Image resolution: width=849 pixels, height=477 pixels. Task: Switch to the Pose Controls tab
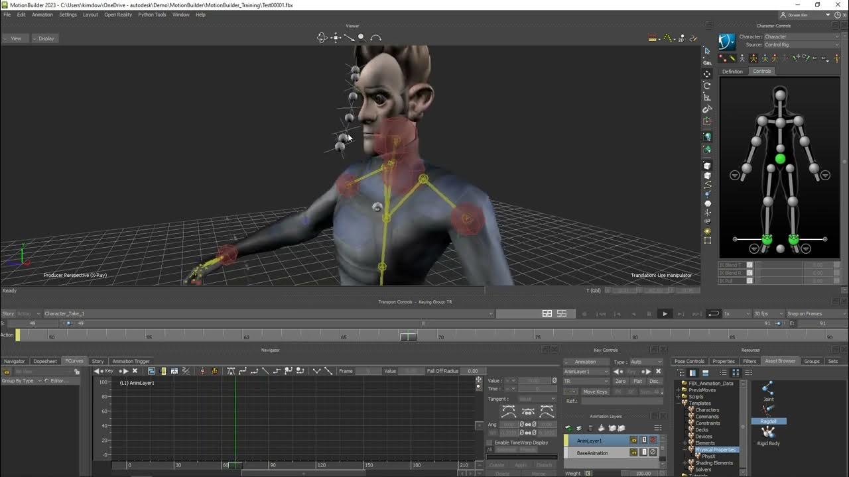tap(690, 361)
